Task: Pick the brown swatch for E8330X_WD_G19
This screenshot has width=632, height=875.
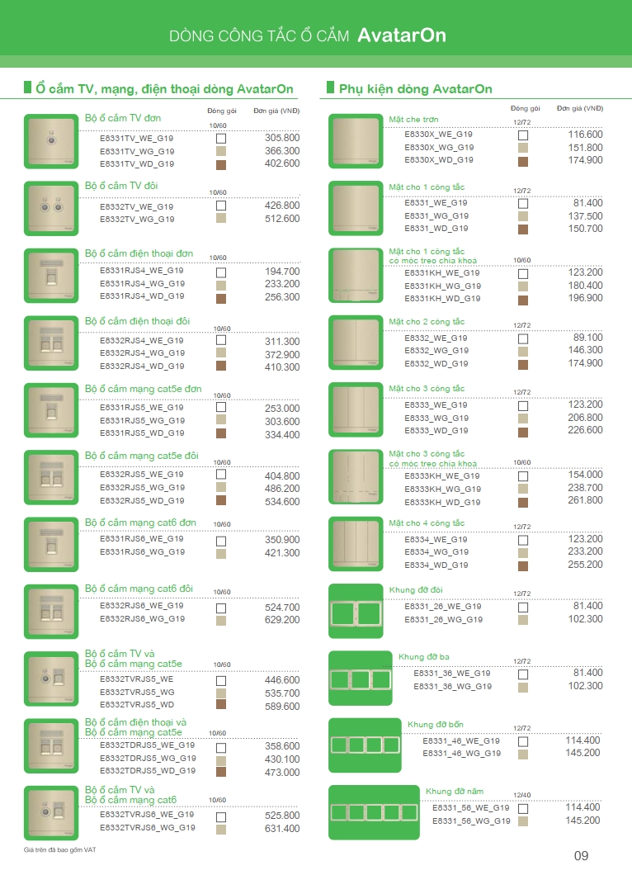Action: click(x=522, y=161)
